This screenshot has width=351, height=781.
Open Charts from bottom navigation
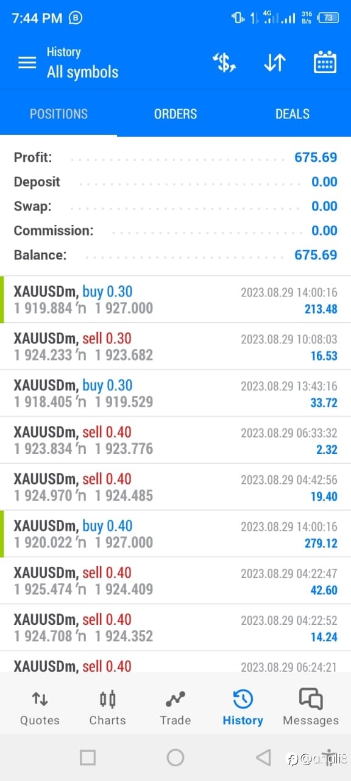(107, 708)
